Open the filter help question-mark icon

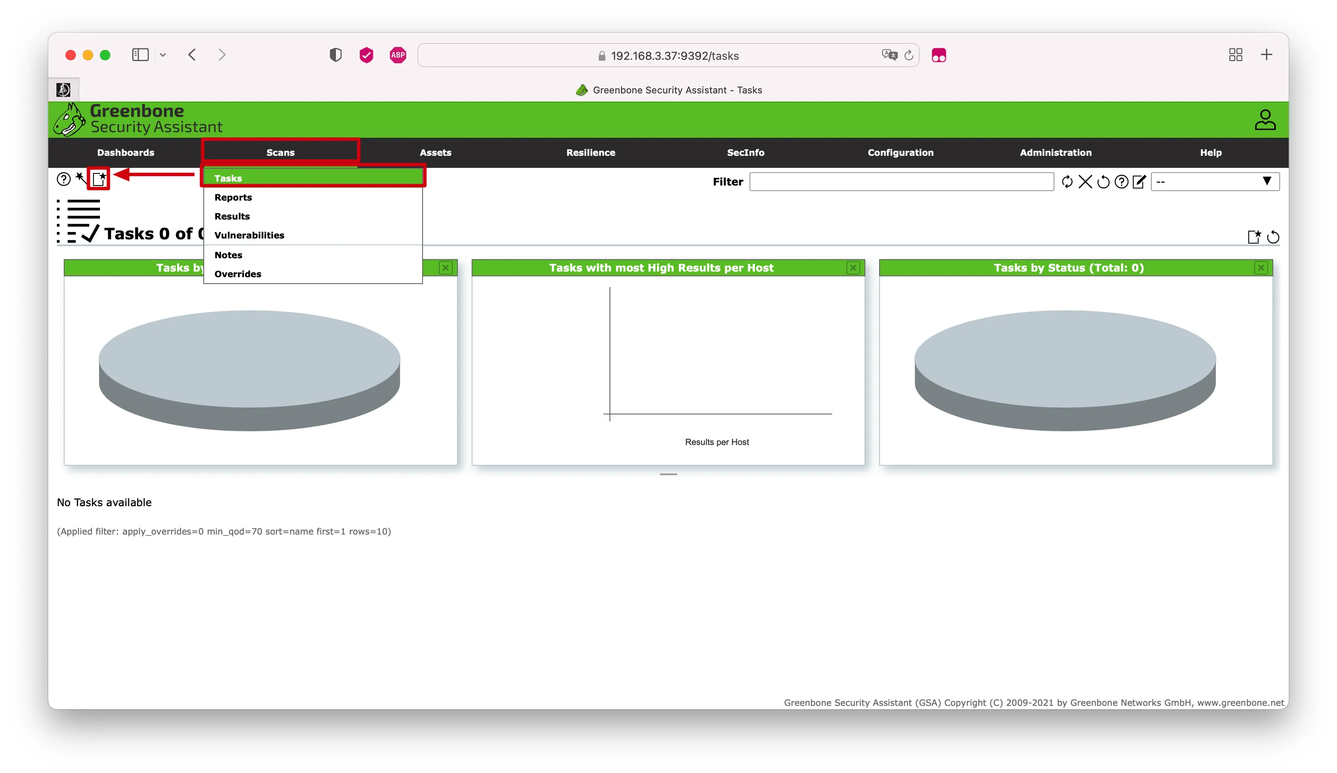click(x=1121, y=182)
